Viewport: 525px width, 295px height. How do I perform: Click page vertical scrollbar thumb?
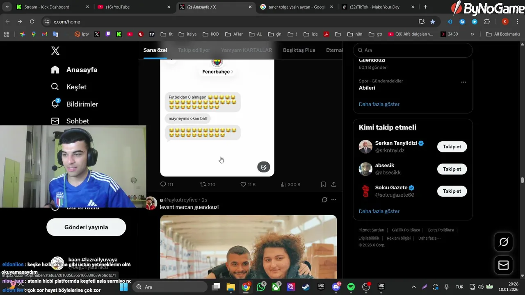click(522, 180)
